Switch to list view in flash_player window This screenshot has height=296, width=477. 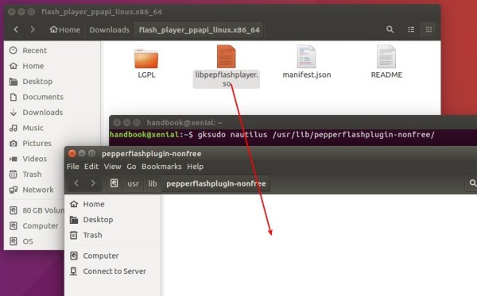tap(411, 29)
